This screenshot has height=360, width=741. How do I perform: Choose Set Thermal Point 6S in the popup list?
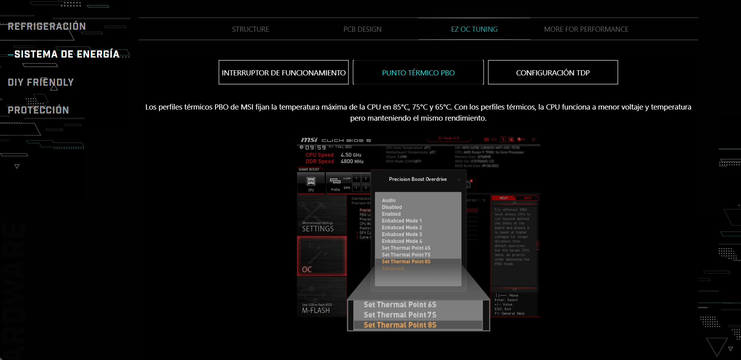coord(406,248)
